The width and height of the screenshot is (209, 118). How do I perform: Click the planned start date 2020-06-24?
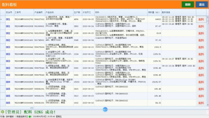88,26
